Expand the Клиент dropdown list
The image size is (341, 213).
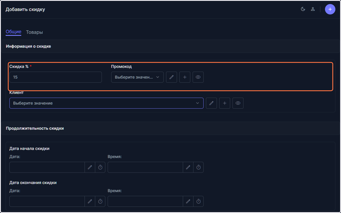click(106, 103)
